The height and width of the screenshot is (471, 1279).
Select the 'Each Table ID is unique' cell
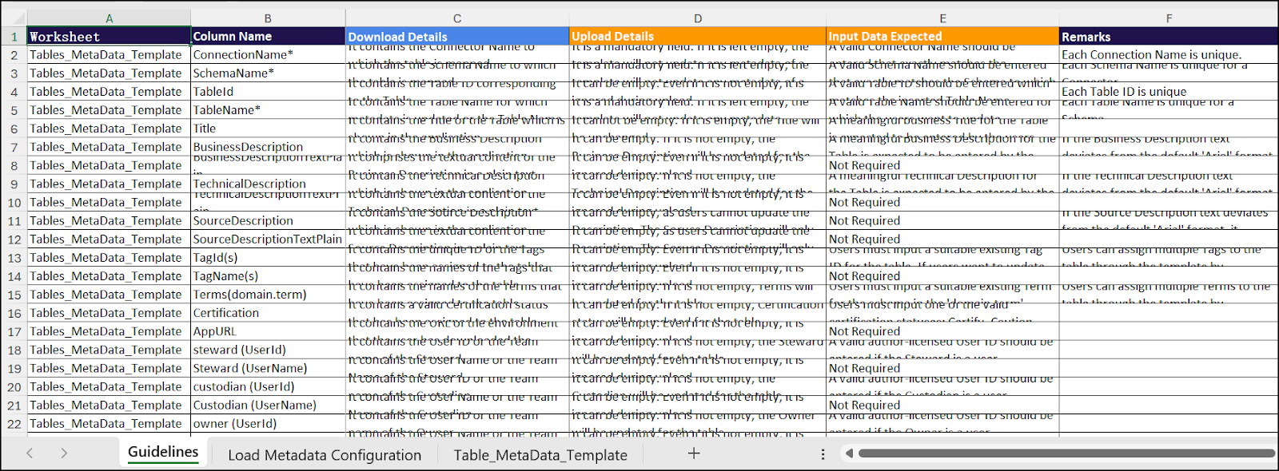1167,92
